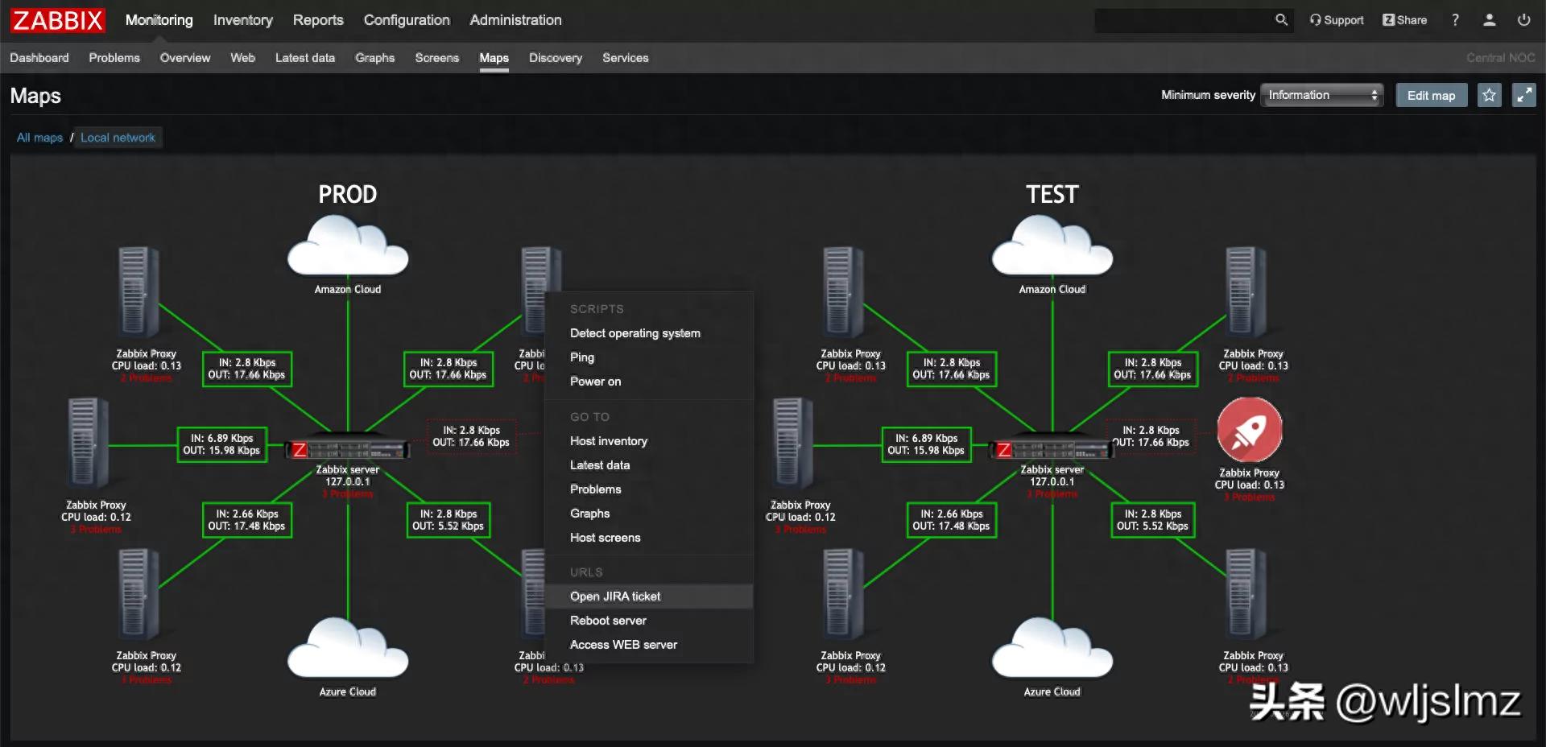1546x747 pixels.
Task: Toggle fullscreen kiosk mode icon
Action: click(x=1524, y=95)
